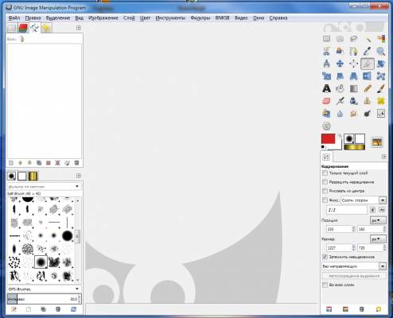The width and height of the screenshot is (393, 318).
Task: Switch to the Layers tab
Action: 12,28
